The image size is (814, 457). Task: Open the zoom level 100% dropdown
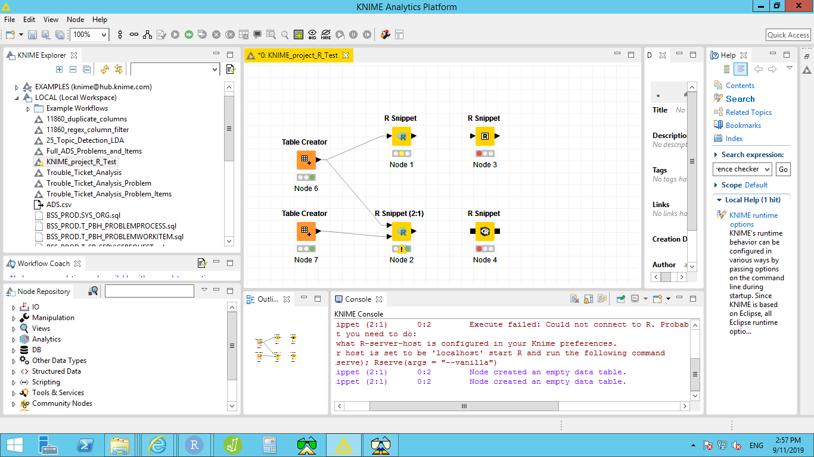(x=104, y=35)
